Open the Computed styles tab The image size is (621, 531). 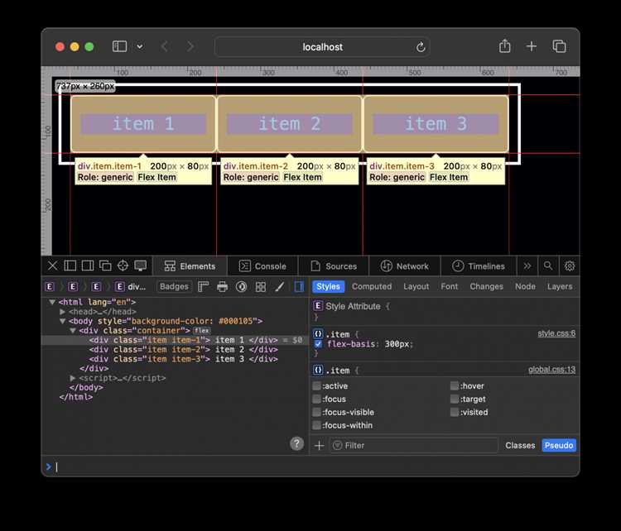372,286
